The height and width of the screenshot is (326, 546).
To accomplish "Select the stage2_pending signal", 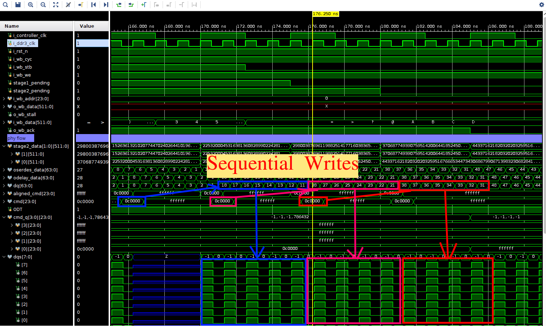I will pos(32,91).
